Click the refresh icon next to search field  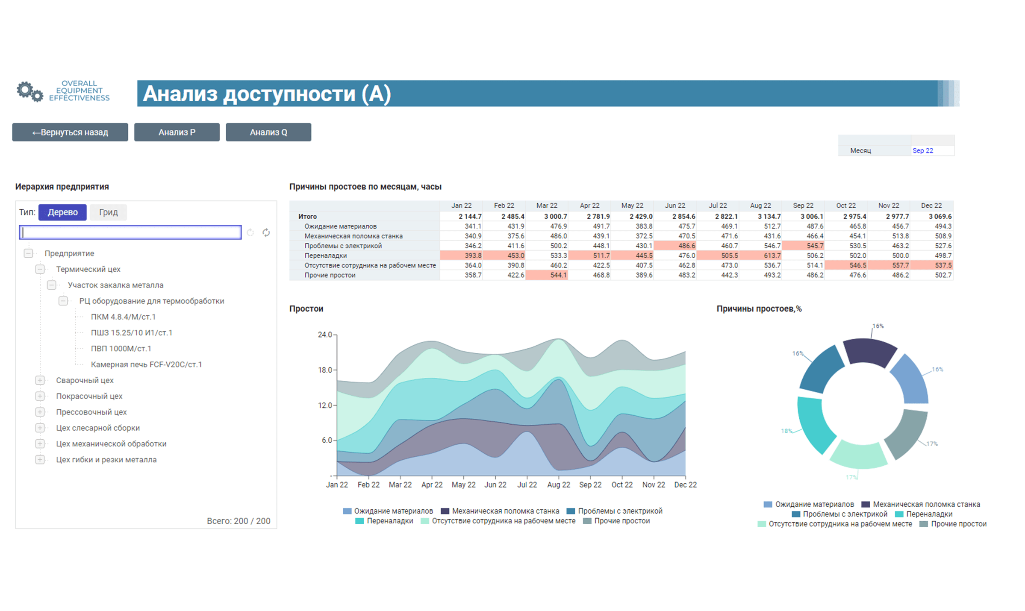(x=266, y=232)
